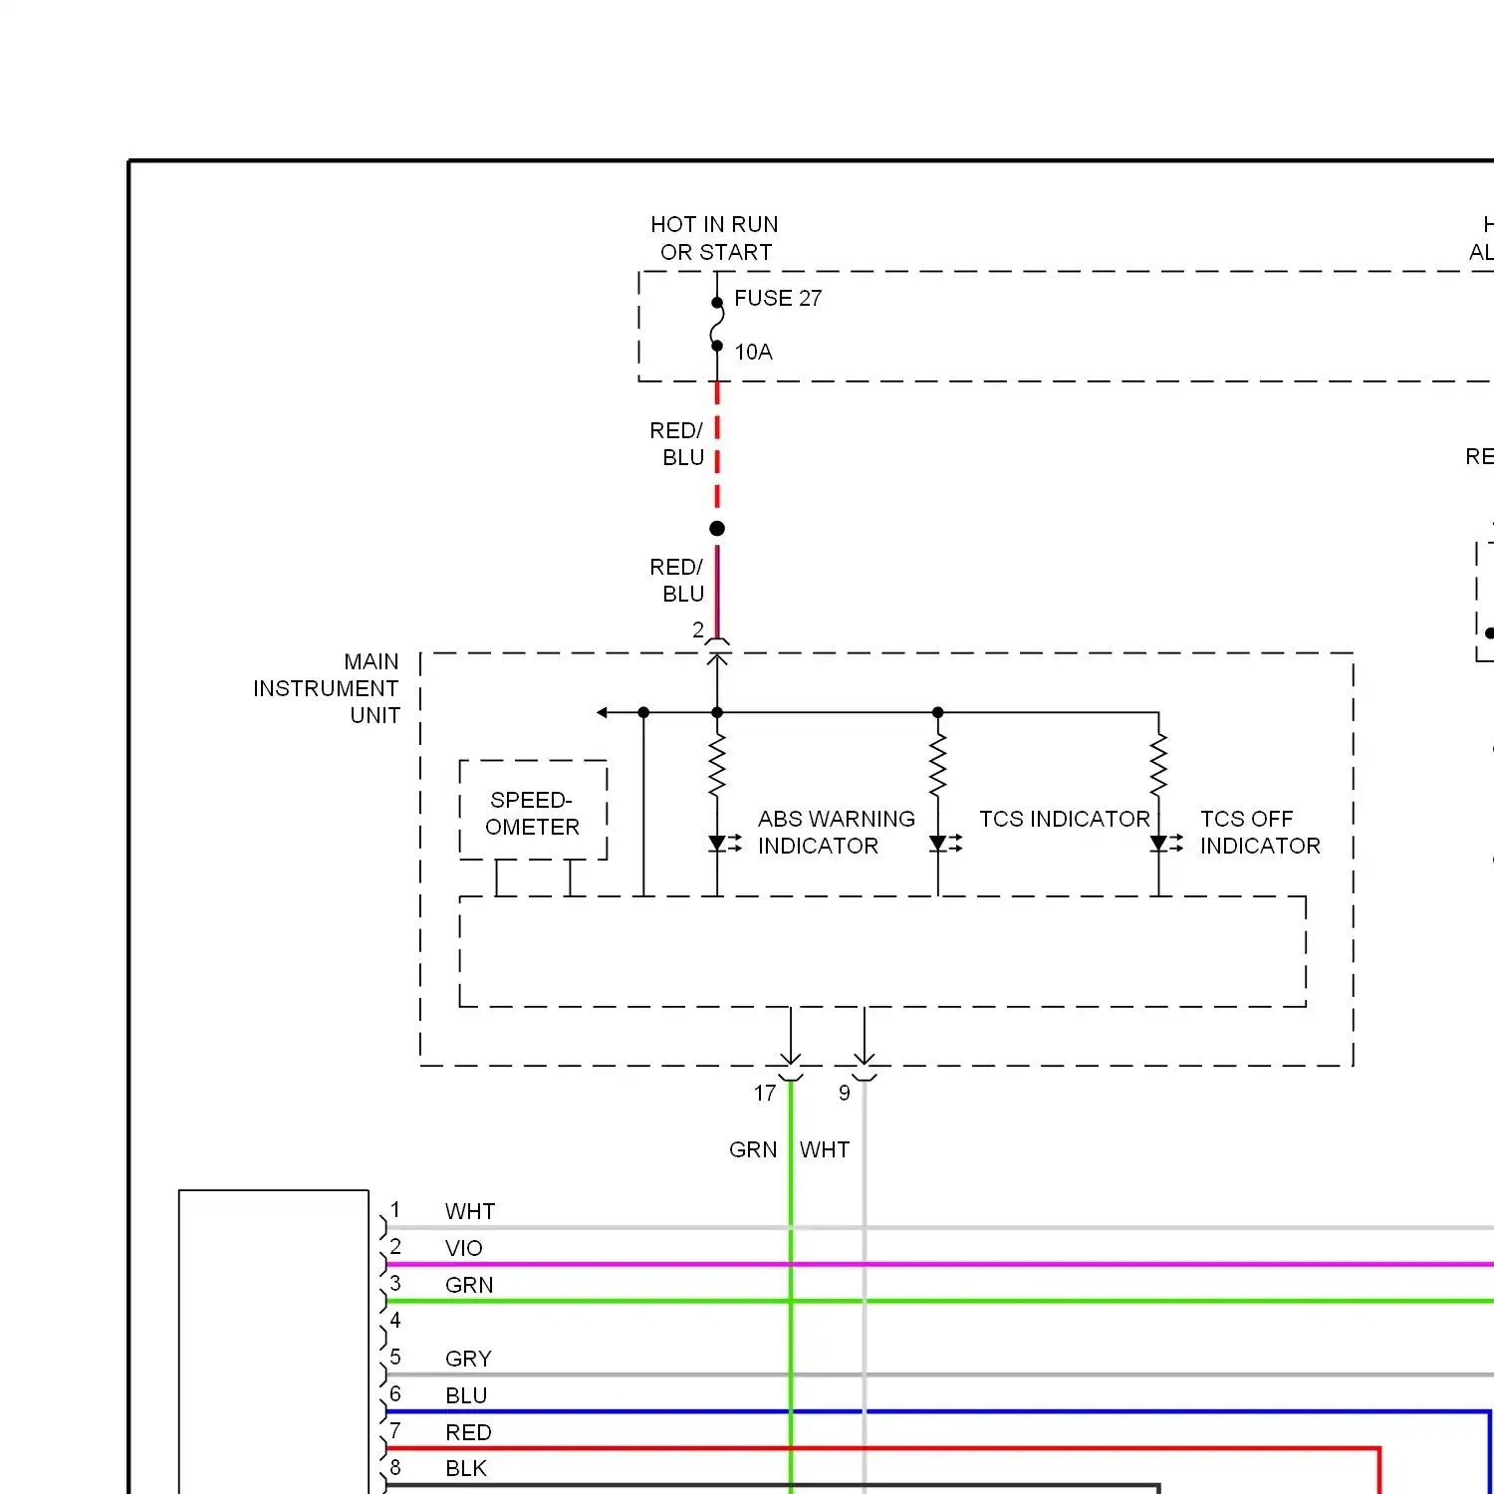Select the SPEEDOMETER box
1494x1494 pixels.
pyautogui.click(x=533, y=811)
